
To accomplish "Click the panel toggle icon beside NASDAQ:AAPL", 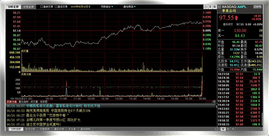I will [219, 7].
